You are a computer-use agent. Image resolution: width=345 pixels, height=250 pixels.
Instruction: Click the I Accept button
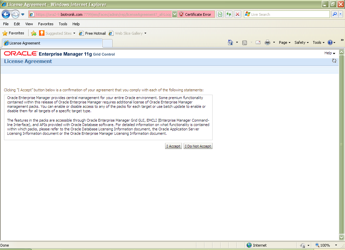174,146
